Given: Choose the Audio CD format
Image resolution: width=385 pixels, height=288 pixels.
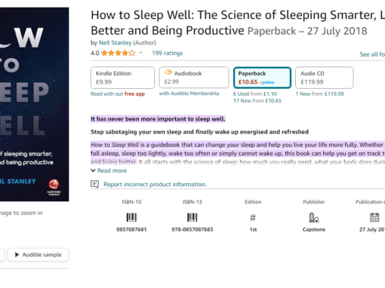Looking at the screenshot, I should 325,78.
